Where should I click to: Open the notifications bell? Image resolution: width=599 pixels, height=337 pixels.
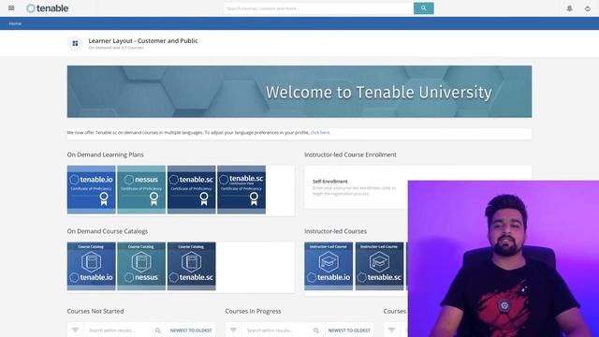[569, 8]
